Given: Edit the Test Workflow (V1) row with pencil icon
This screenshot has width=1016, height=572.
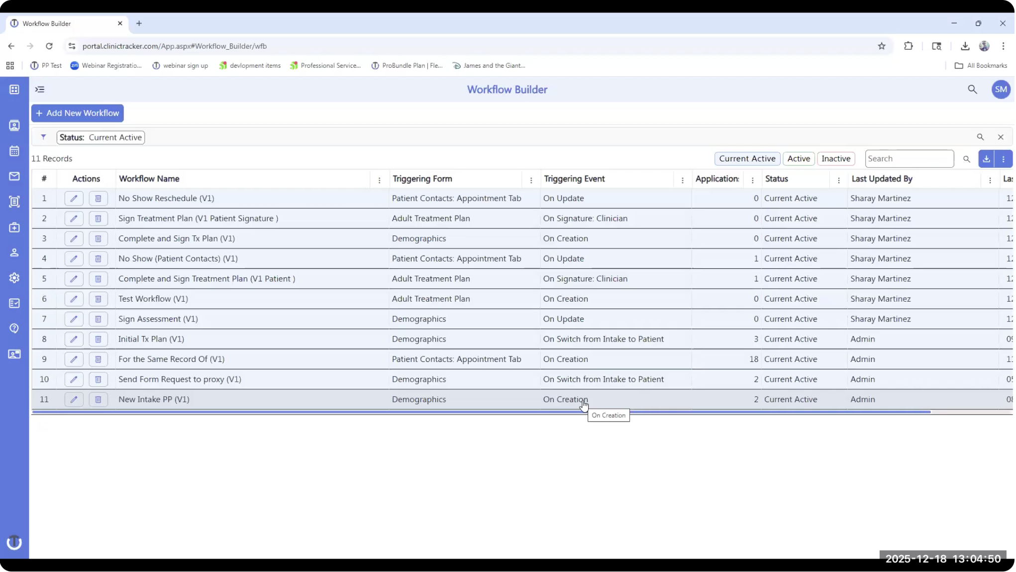Looking at the screenshot, I should [74, 299].
